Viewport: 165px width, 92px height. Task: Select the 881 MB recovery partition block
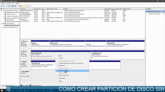(x=96, y=45)
